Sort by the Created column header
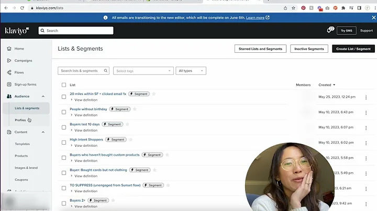The image size is (377, 211). 327,85
